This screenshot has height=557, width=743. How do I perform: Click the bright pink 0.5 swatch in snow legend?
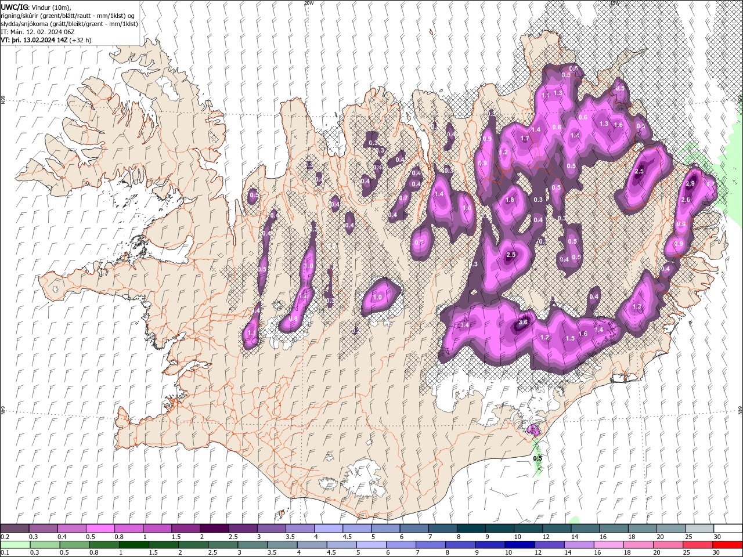100,529
